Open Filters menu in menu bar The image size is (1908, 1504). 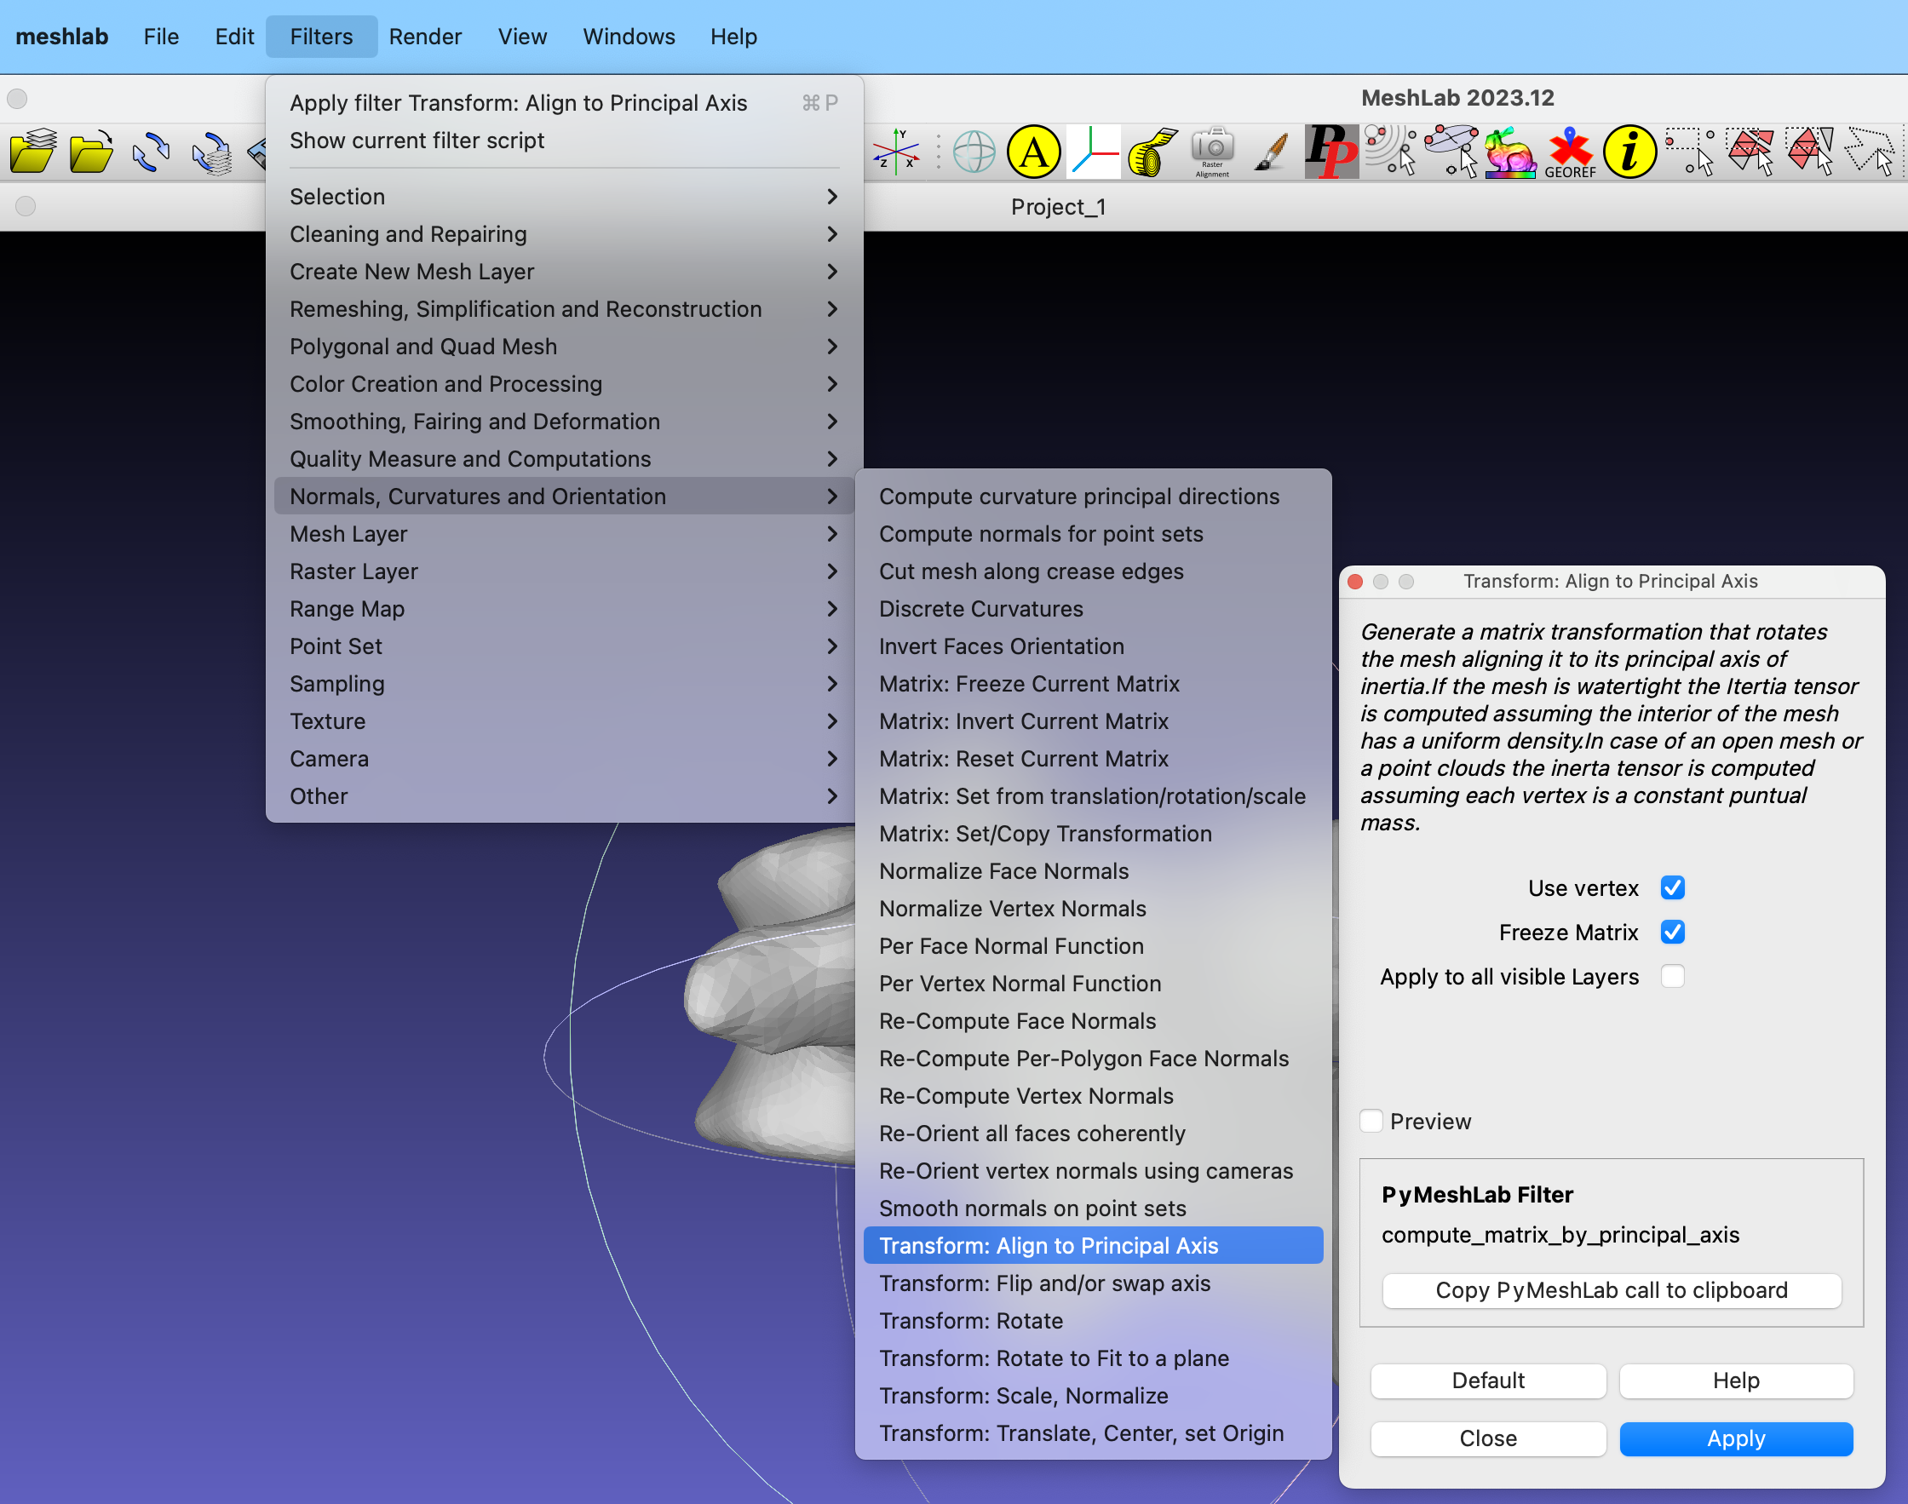pyautogui.click(x=320, y=34)
